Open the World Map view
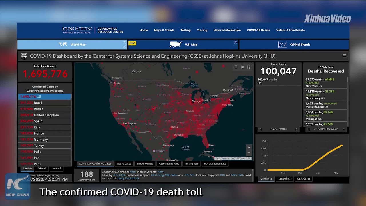 click(72, 45)
